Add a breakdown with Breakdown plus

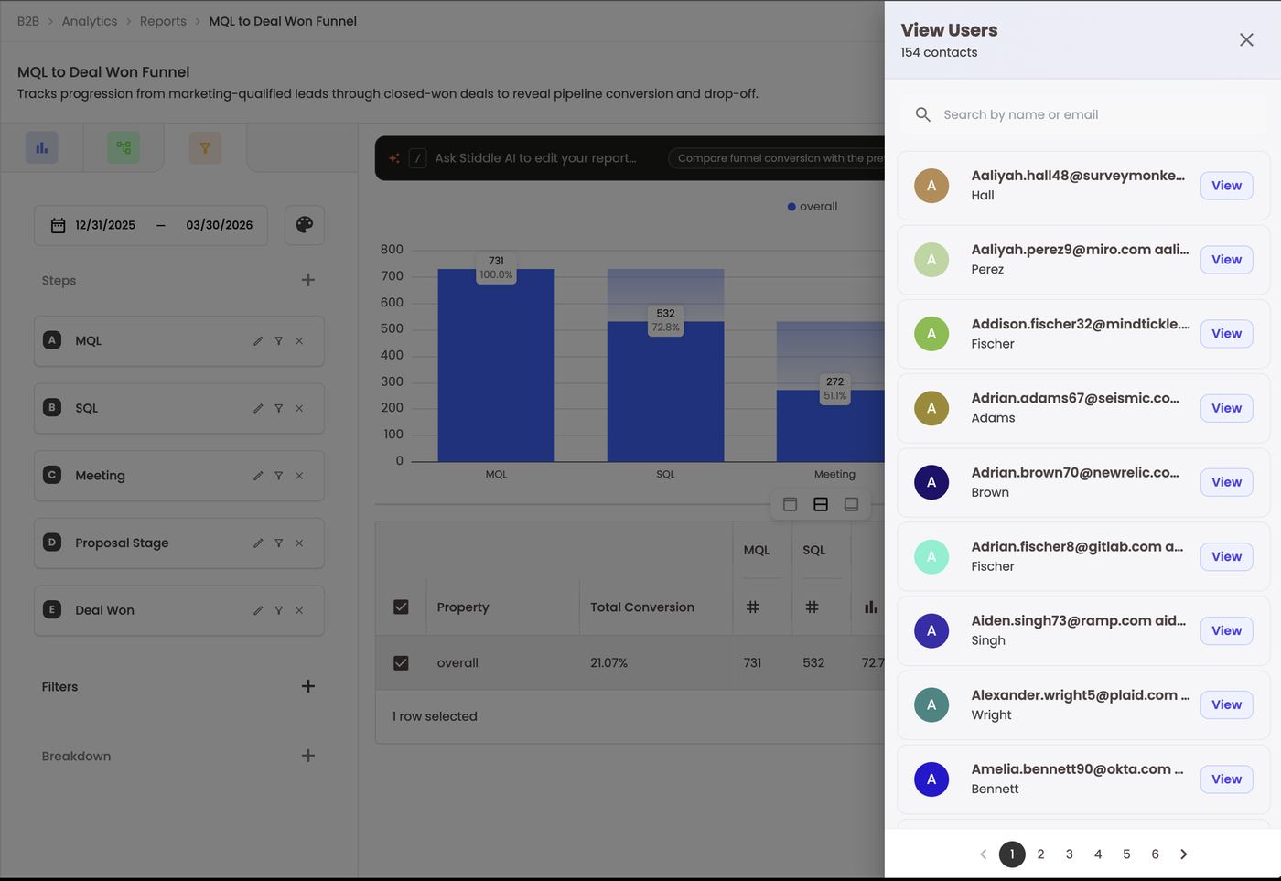[308, 756]
